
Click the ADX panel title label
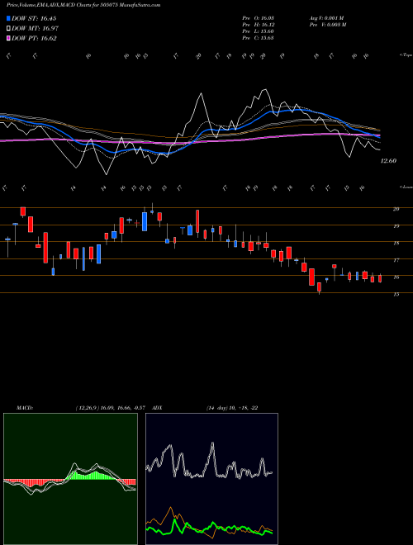tap(157, 408)
